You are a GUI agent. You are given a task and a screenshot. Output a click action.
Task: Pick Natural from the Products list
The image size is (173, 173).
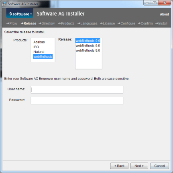(x=39, y=52)
